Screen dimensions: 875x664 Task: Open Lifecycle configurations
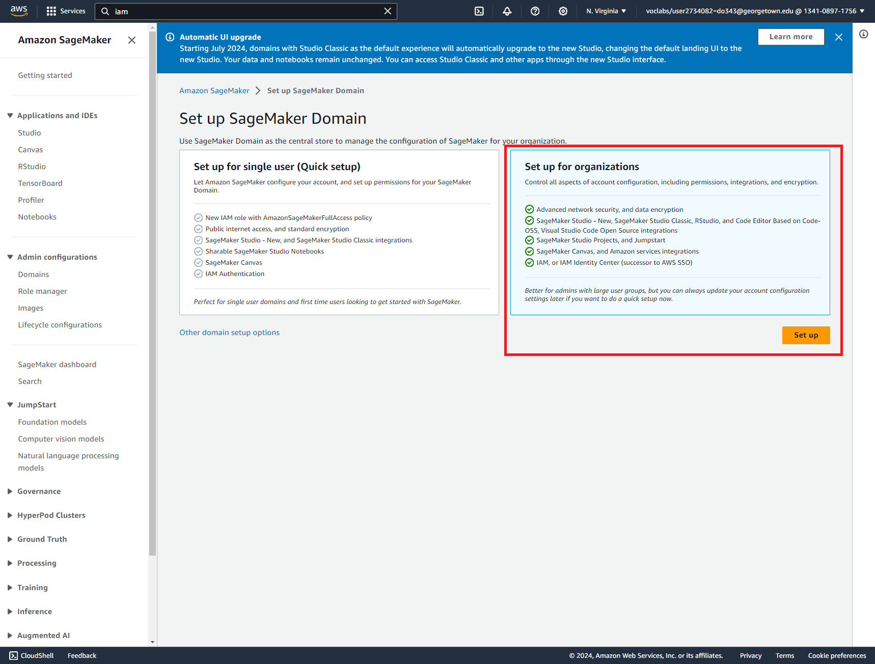(x=60, y=325)
